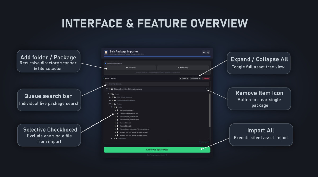Collapse the Firebase folder arrow
Viewport: 318px width, 177px height.
tap(110, 104)
